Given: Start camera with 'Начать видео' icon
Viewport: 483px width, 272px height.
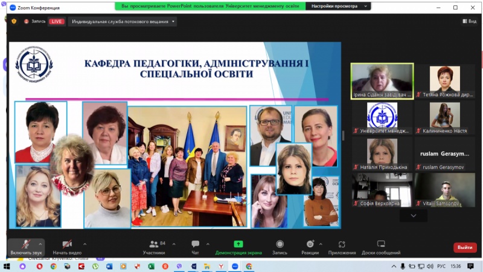Looking at the screenshot, I should pyautogui.click(x=67, y=244).
